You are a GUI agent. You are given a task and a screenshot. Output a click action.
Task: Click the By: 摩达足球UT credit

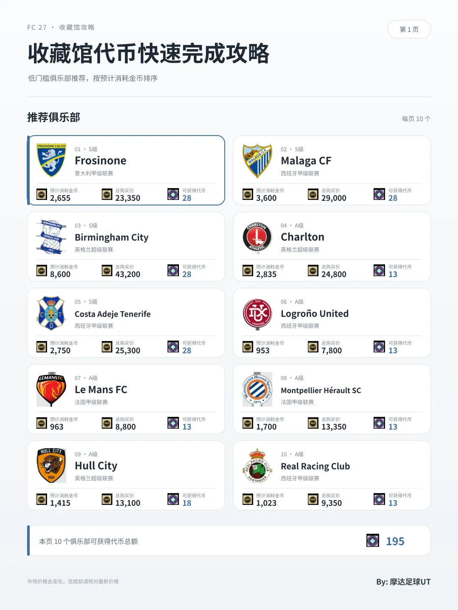tap(403, 582)
